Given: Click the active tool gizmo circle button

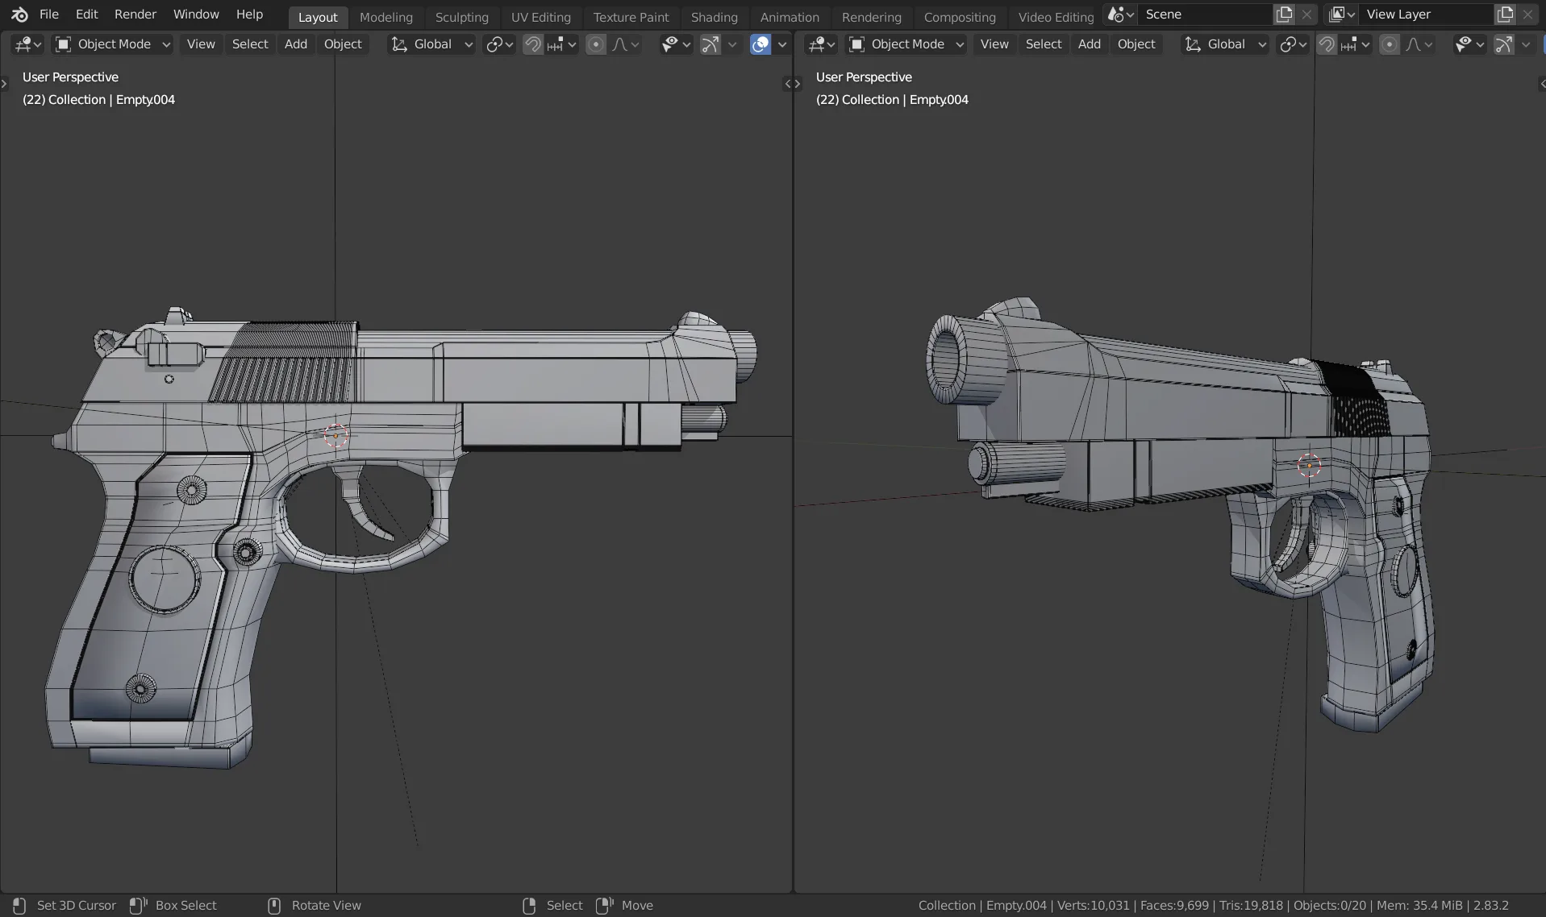Looking at the screenshot, I should (710, 44).
